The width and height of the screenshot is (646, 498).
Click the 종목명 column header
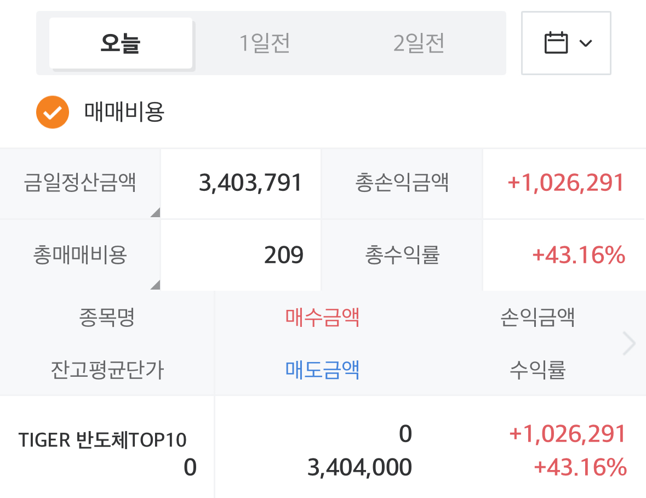107,318
